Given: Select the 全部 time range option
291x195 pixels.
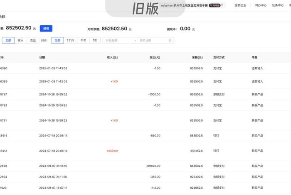Looking at the screenshot, I should pos(57,40).
